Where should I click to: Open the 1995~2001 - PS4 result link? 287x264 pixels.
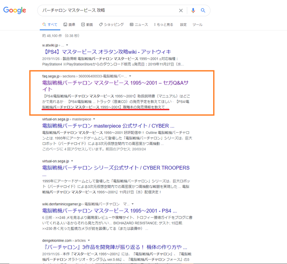109,211
